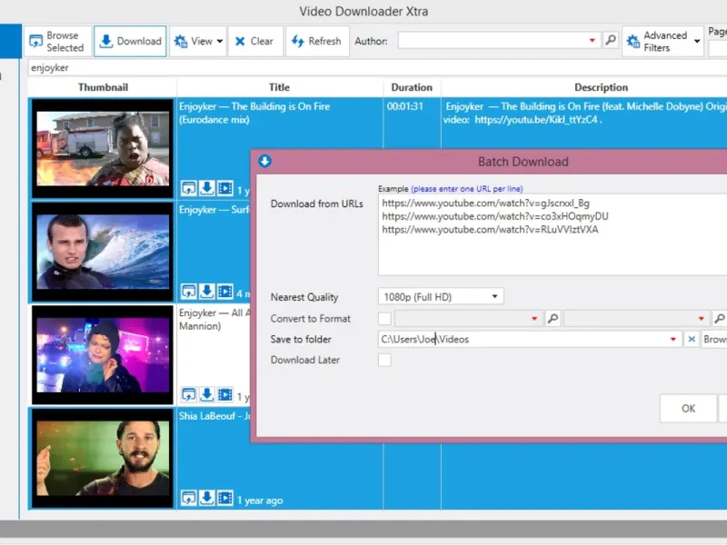Click inside the Download from URLs text box
Image resolution: width=727 pixels, height=545 pixels.
point(553,234)
